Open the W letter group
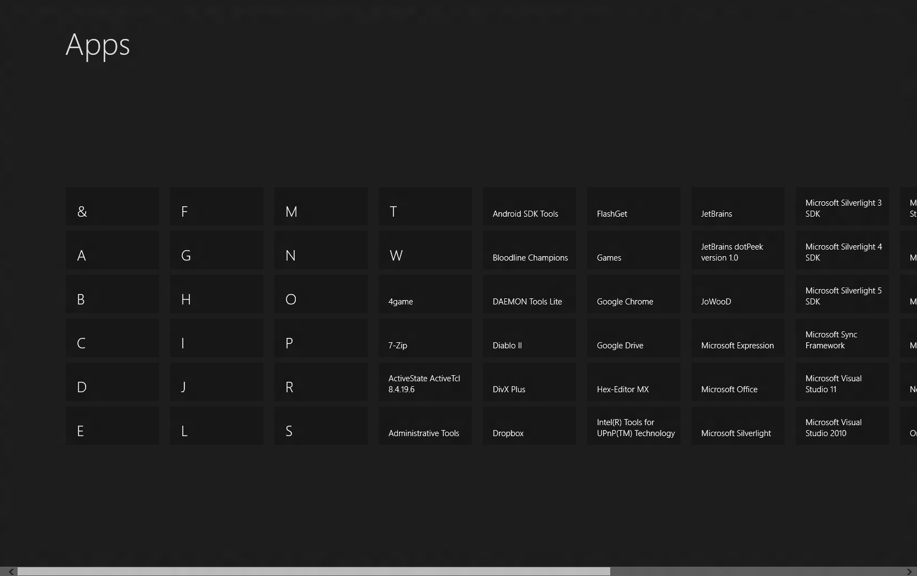This screenshot has height=576, width=917. click(425, 250)
